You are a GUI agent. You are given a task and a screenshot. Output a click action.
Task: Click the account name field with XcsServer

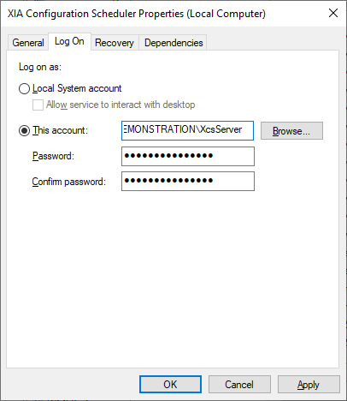[x=187, y=130]
